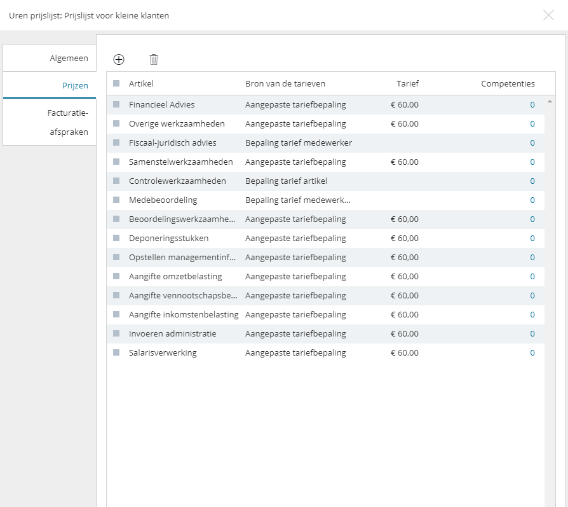568x507 pixels.
Task: Open the Algemeen tab
Action: [x=50, y=58]
